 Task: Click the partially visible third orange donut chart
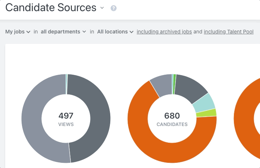[245, 119]
